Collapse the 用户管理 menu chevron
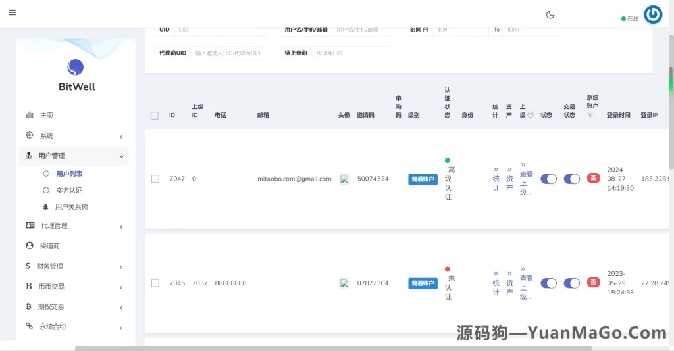This screenshot has width=674, height=351. coord(122,156)
